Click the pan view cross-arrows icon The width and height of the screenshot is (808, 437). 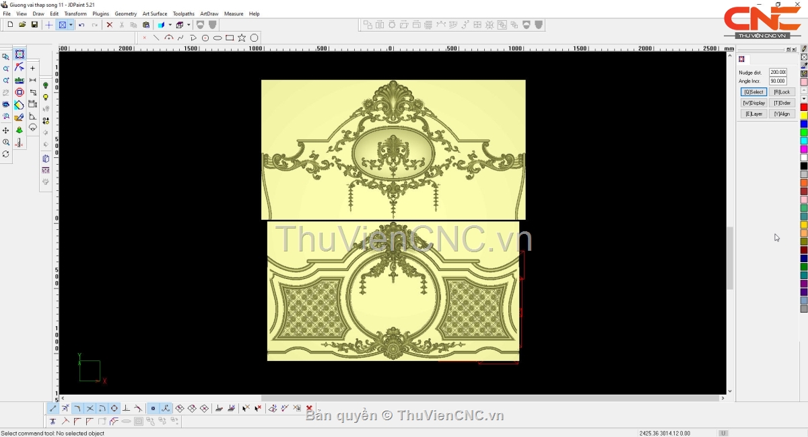pos(6,130)
